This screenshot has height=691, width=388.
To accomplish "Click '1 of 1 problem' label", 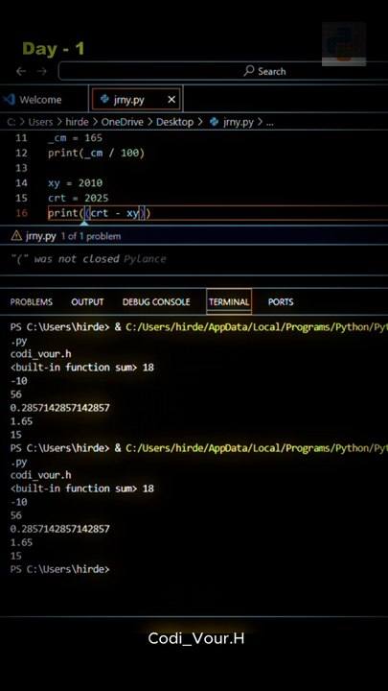I will pyautogui.click(x=91, y=237).
